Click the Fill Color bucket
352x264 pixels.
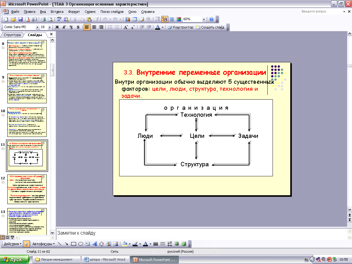click(x=125, y=244)
